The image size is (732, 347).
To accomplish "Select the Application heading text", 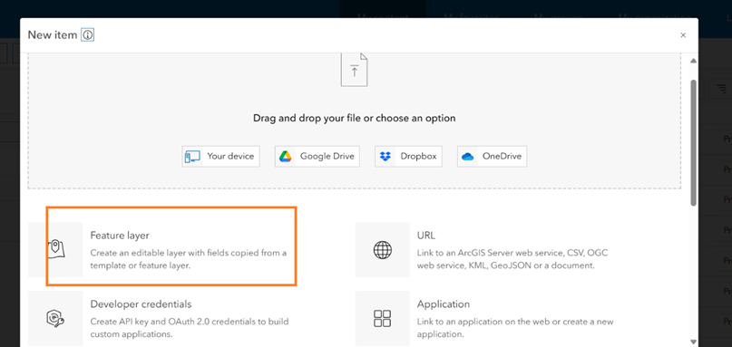I will pos(444,304).
